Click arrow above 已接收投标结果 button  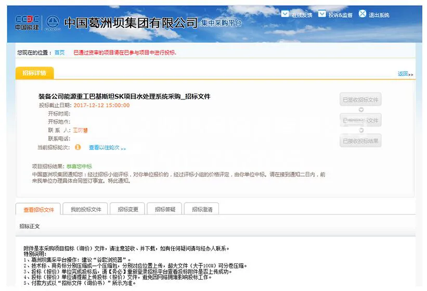(360, 130)
